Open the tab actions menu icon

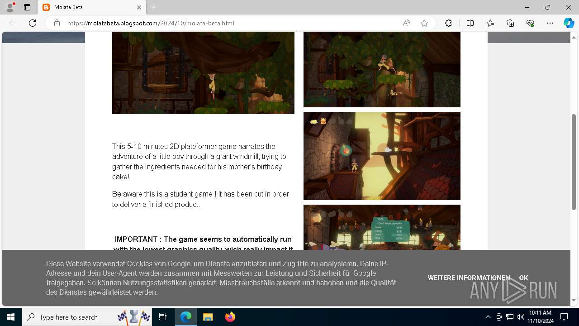27,7
